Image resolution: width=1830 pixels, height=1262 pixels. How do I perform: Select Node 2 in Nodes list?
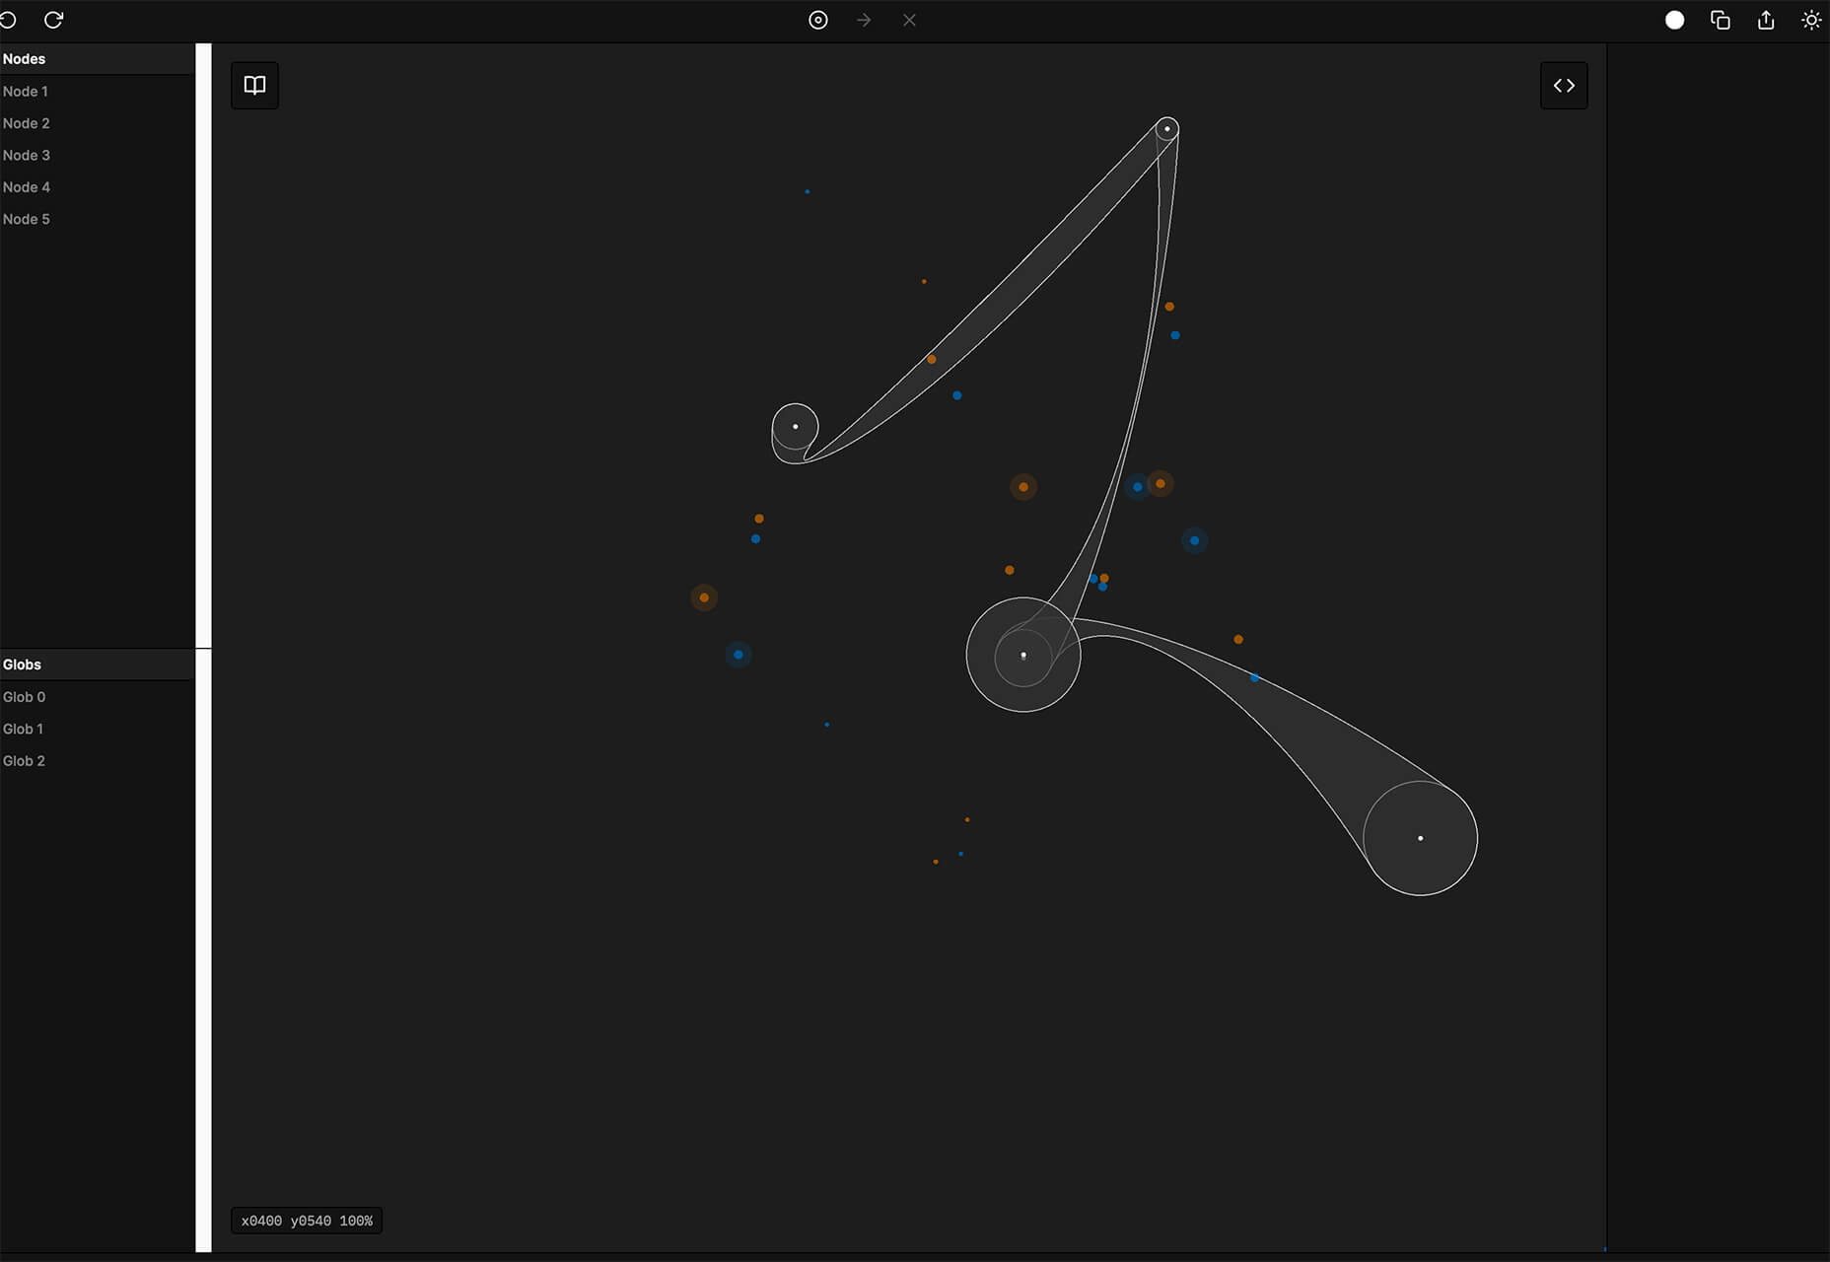coord(98,123)
